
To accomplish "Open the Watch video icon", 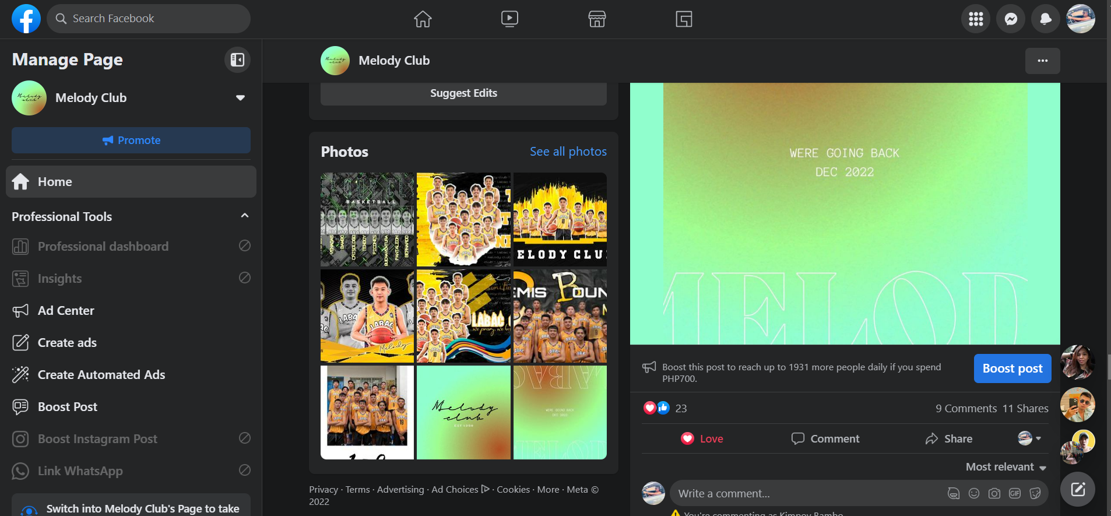I will point(509,19).
